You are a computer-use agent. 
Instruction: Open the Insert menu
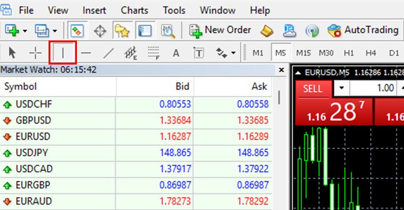pos(94,10)
